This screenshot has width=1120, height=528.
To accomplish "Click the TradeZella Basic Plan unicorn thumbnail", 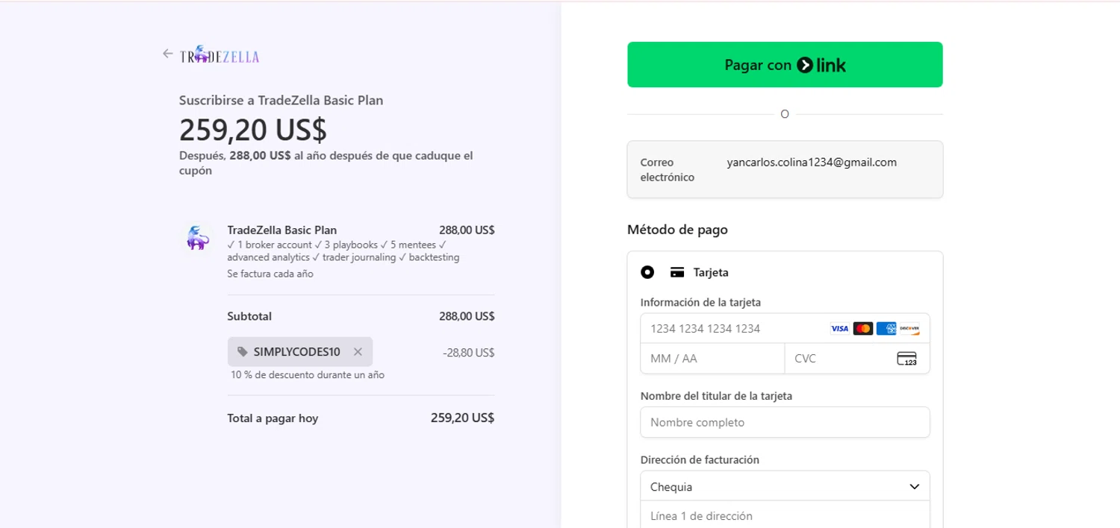I will click(198, 237).
